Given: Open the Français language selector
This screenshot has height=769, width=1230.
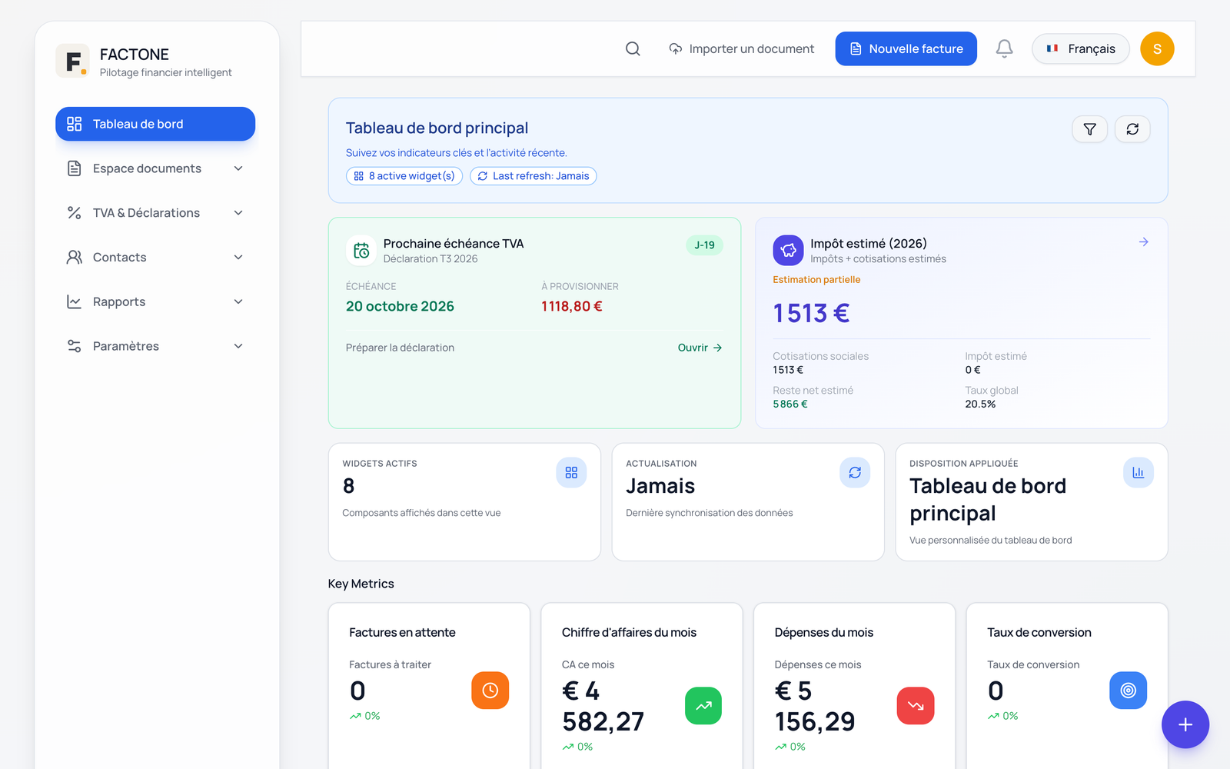Looking at the screenshot, I should (1080, 48).
